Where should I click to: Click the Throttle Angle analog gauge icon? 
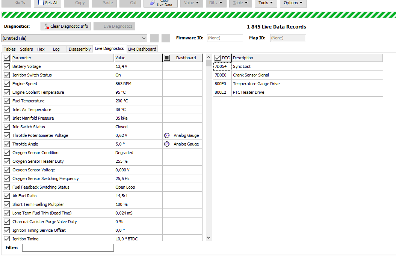pyautogui.click(x=167, y=144)
